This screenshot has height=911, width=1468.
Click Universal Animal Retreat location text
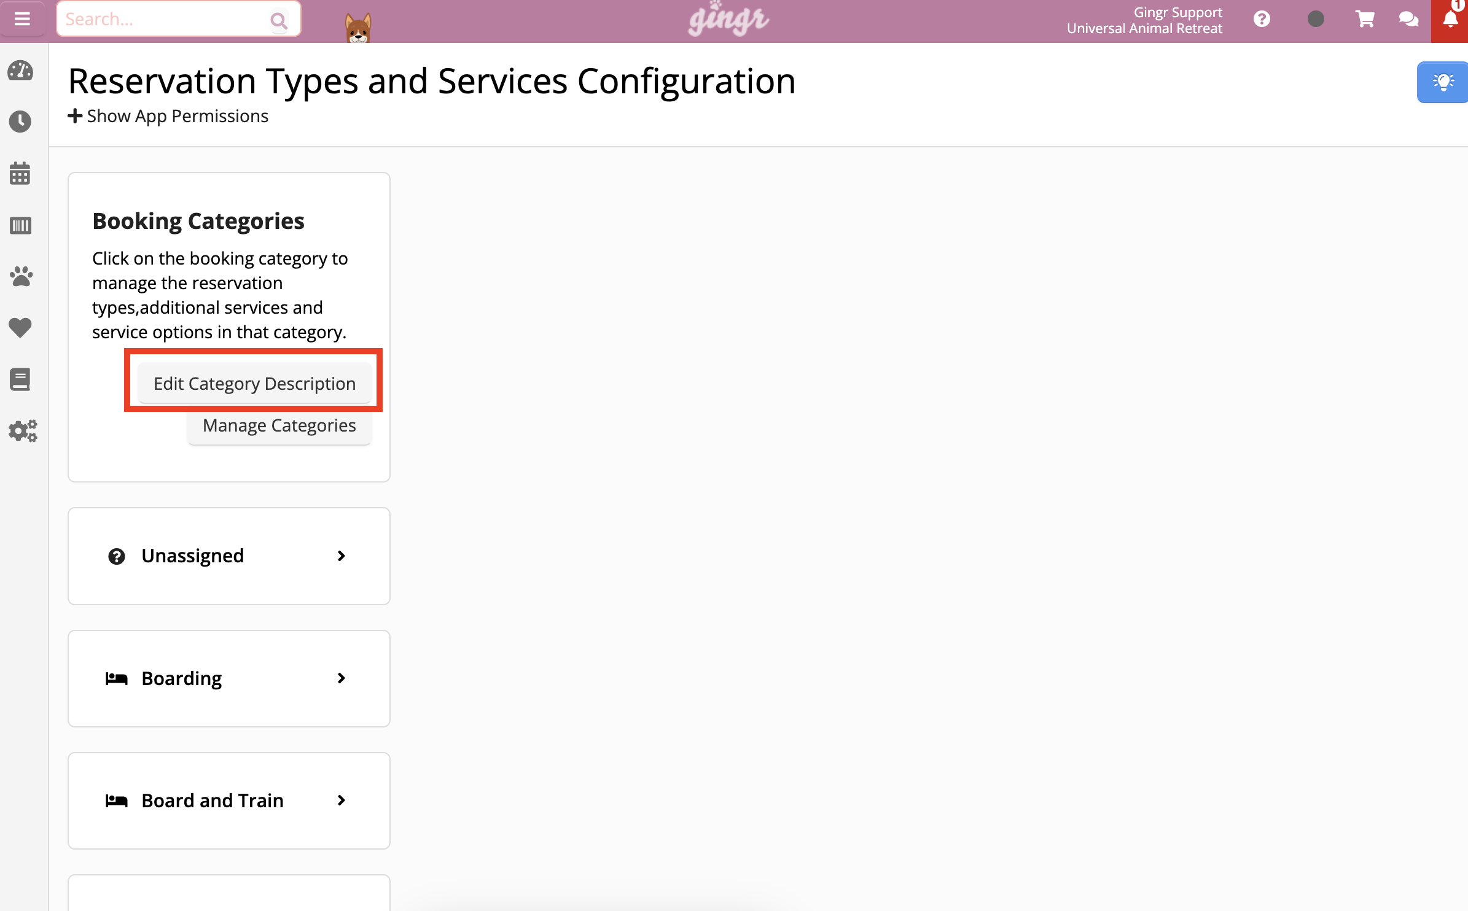[1144, 28]
